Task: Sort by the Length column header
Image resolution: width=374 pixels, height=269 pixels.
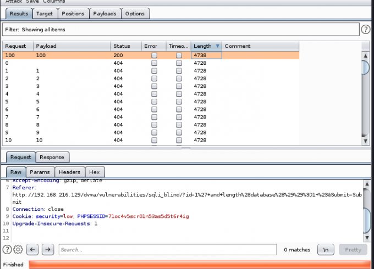Action: click(x=206, y=46)
